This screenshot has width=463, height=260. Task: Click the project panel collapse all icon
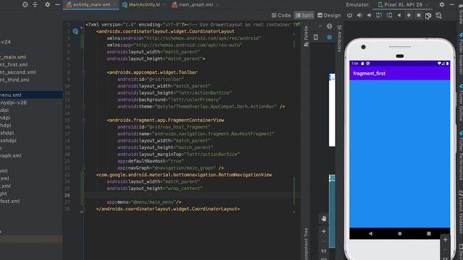35,4
